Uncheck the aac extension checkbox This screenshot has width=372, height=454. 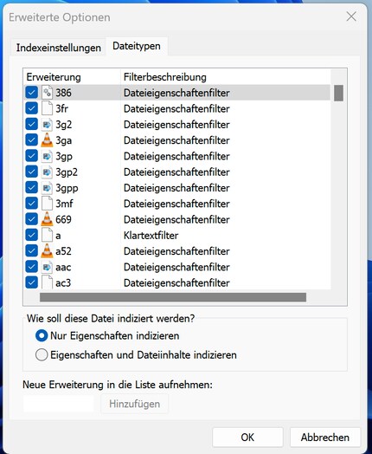click(x=31, y=267)
